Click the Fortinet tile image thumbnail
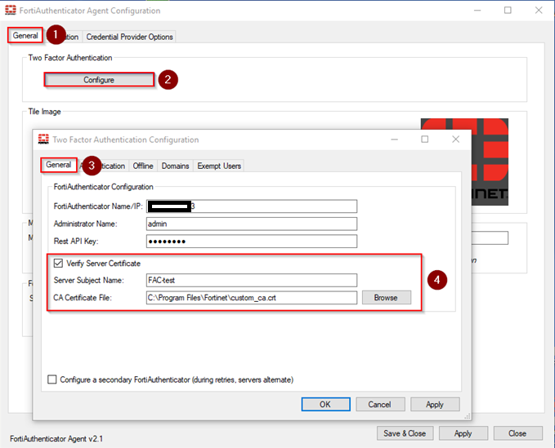Viewport: 555px width, 448px height. 490,162
